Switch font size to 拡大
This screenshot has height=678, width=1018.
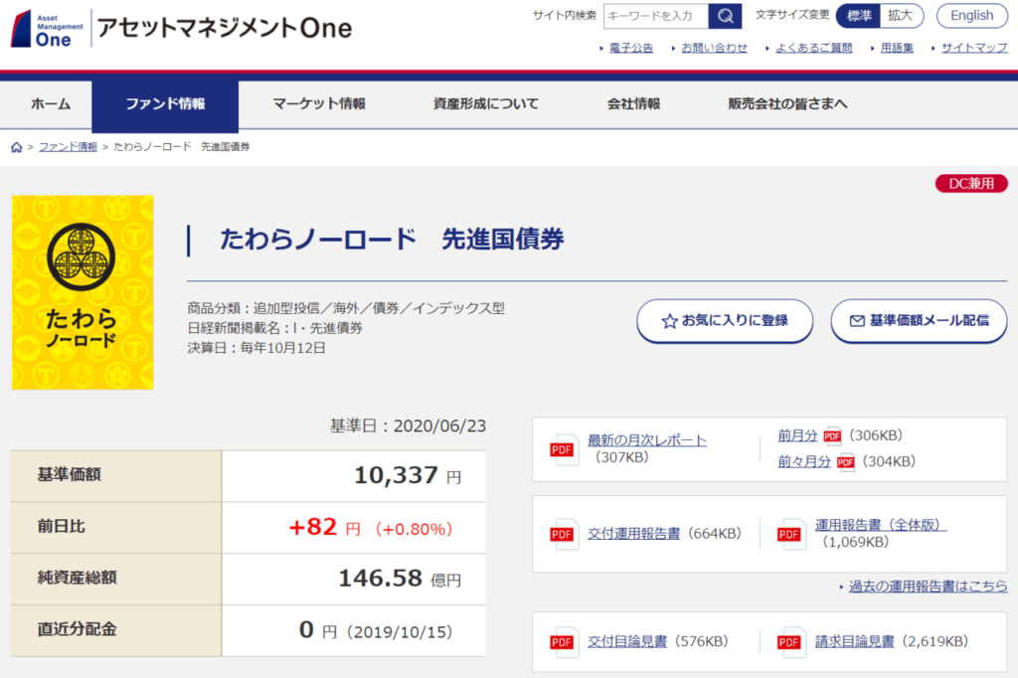point(901,16)
